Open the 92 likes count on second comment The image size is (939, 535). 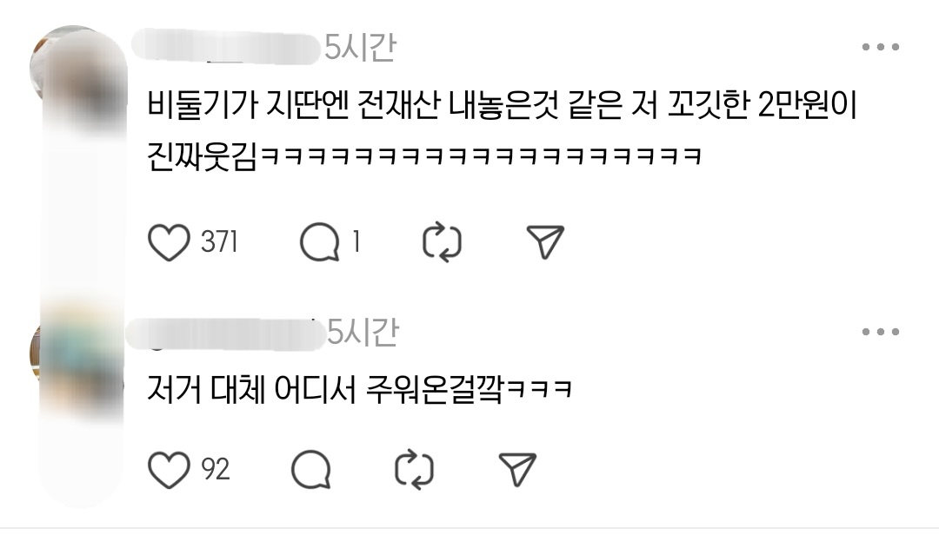point(216,470)
